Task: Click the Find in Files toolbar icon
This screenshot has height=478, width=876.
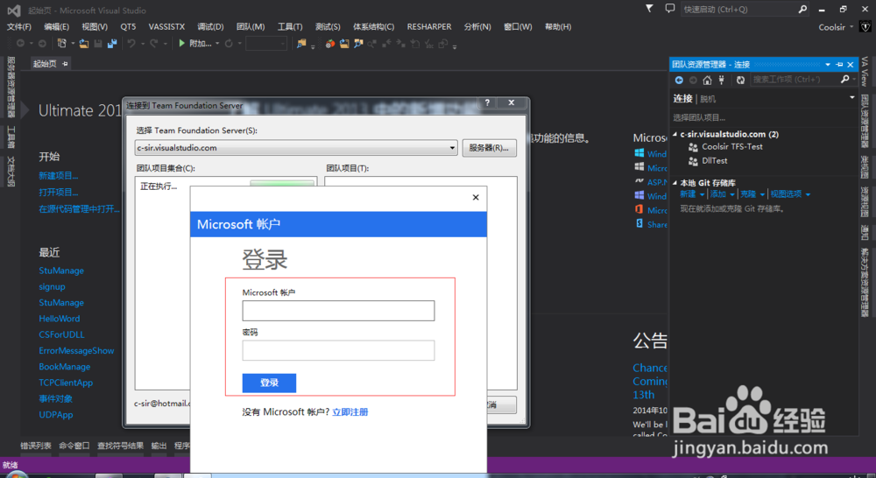Action: pyautogui.click(x=301, y=43)
